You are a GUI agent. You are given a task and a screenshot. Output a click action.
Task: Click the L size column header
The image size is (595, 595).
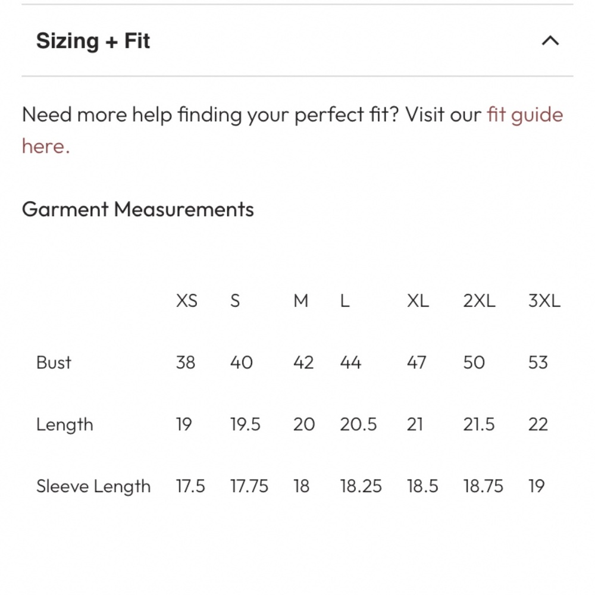tap(345, 301)
